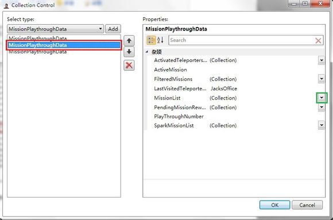
Task: Close the Collection Control window
Action: pos(320,3)
